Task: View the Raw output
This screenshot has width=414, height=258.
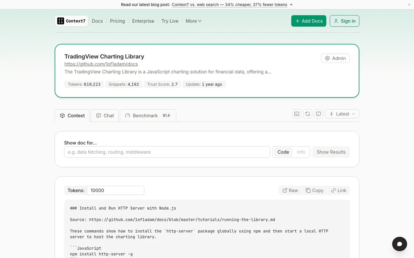Action: 290,190
